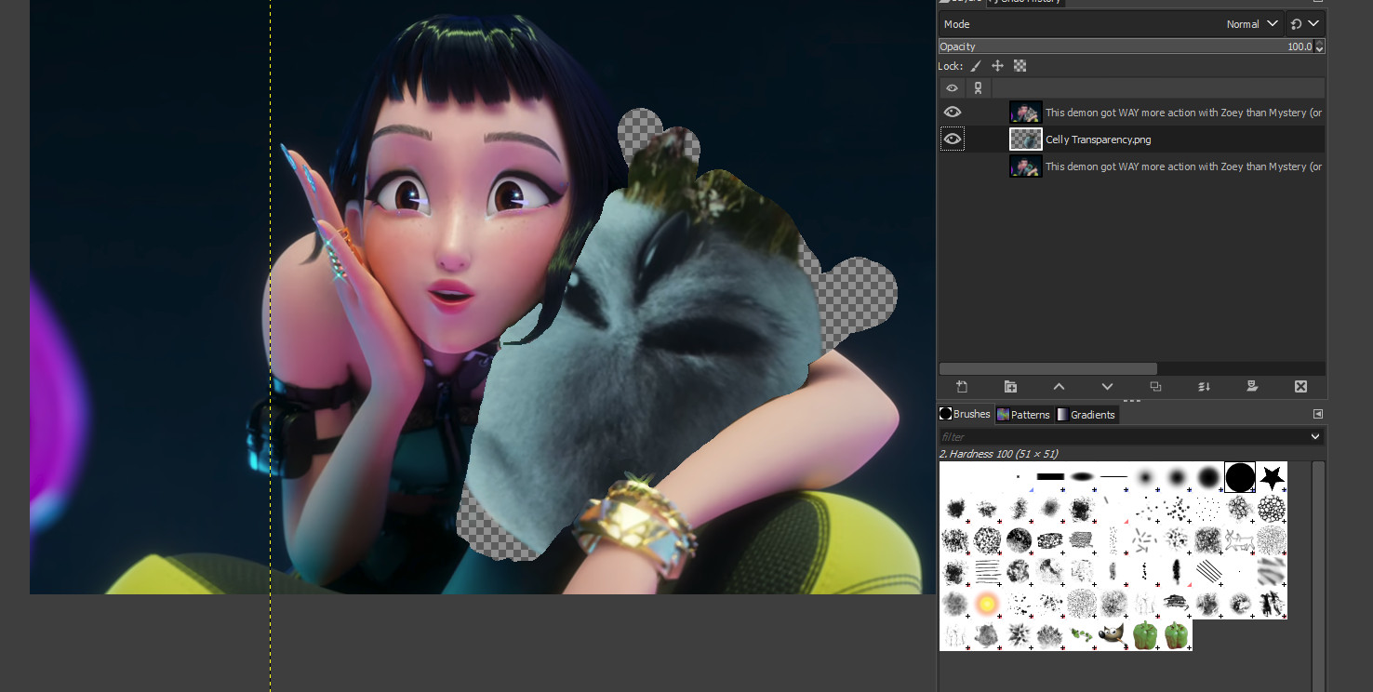
Task: Duplicate the selected layer
Action: [1155, 387]
